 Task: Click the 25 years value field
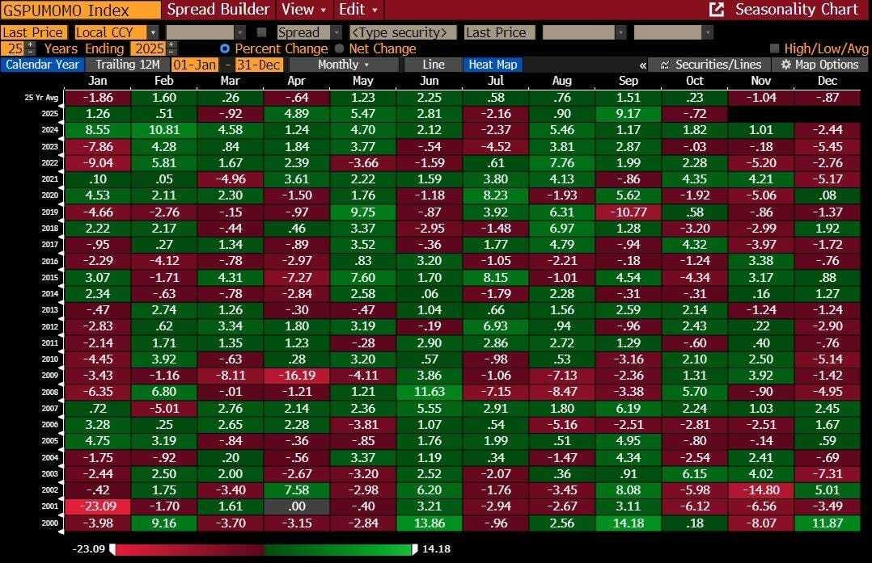(14, 48)
